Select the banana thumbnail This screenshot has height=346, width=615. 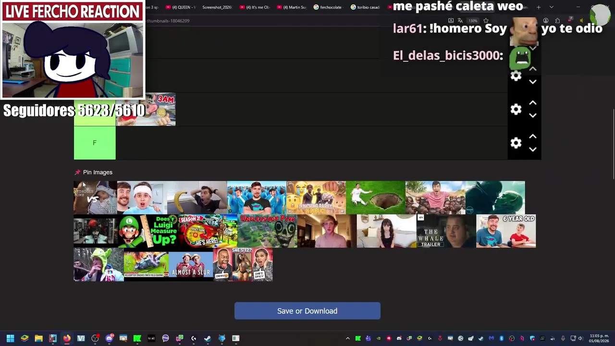click(x=197, y=198)
